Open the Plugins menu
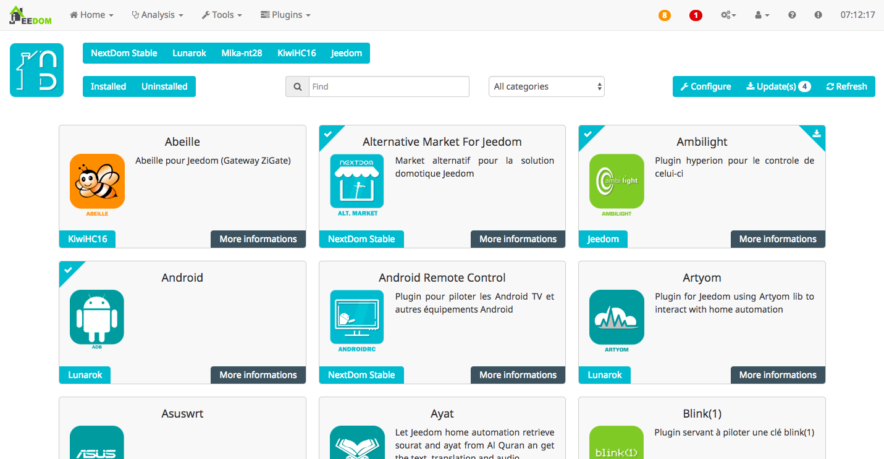The height and width of the screenshot is (459, 884). click(285, 15)
